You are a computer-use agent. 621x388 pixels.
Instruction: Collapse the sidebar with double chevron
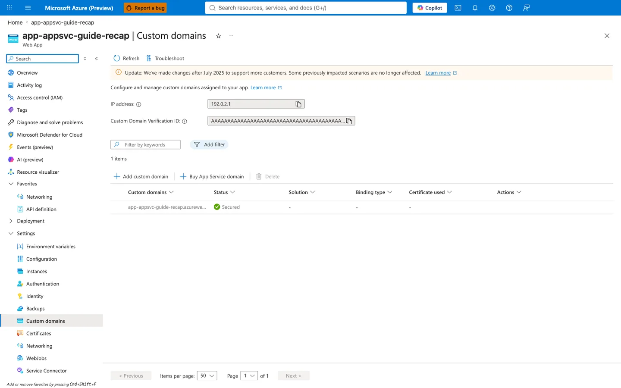97,59
